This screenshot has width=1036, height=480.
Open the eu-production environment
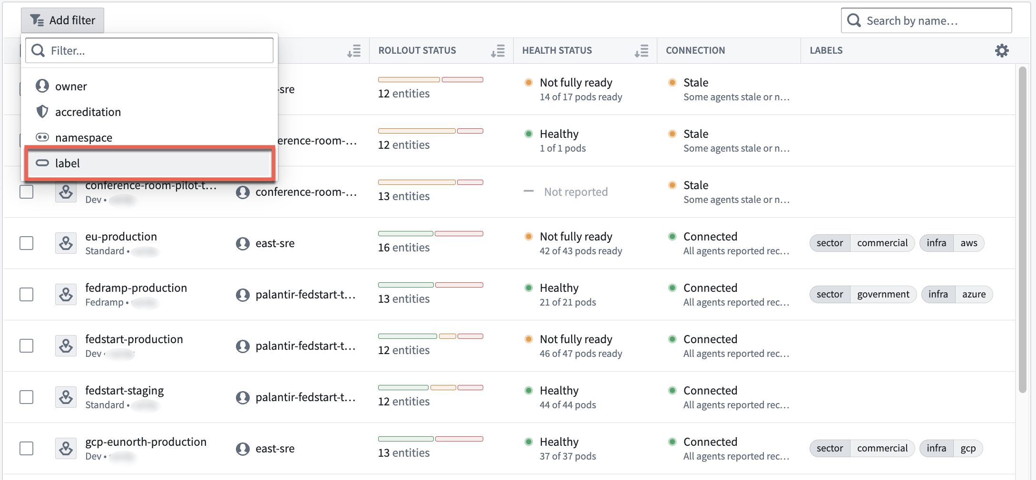pos(121,236)
